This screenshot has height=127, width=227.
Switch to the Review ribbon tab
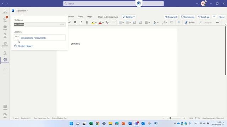(x=71, y=17)
